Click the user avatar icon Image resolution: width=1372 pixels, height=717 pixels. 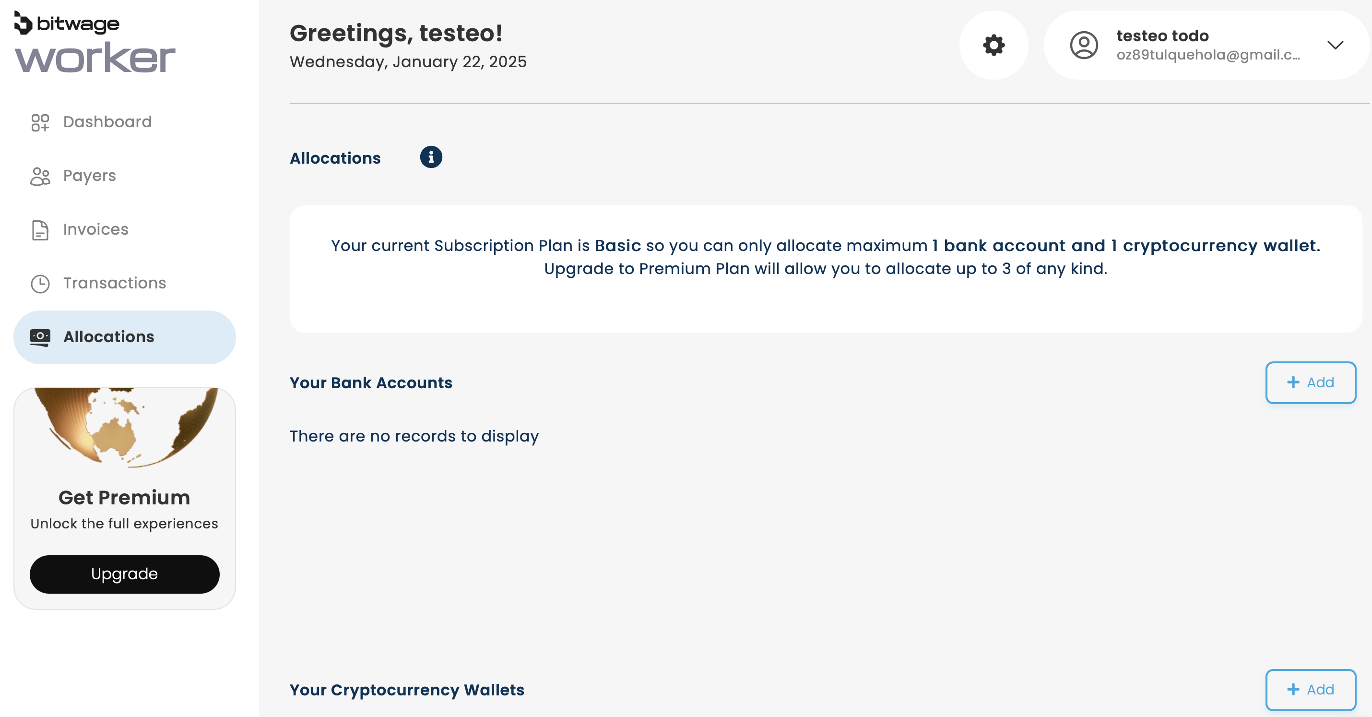(x=1084, y=45)
